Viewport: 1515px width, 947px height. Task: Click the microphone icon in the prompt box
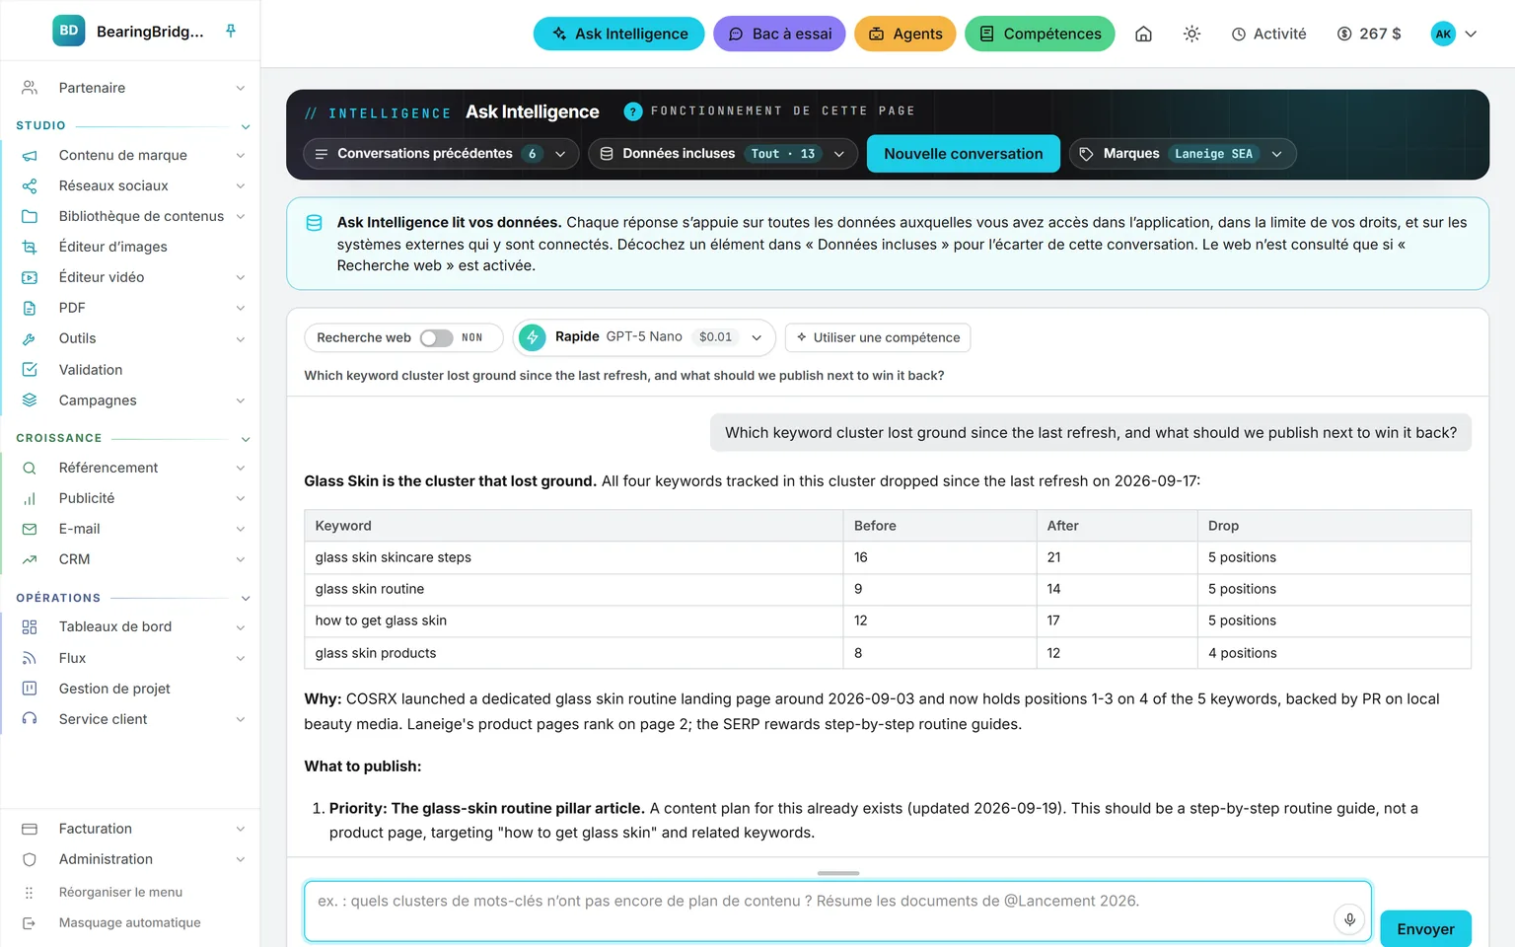click(1349, 919)
